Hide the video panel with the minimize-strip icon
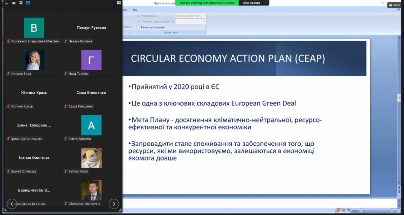The height and width of the screenshot is (215, 404). pos(7,3)
